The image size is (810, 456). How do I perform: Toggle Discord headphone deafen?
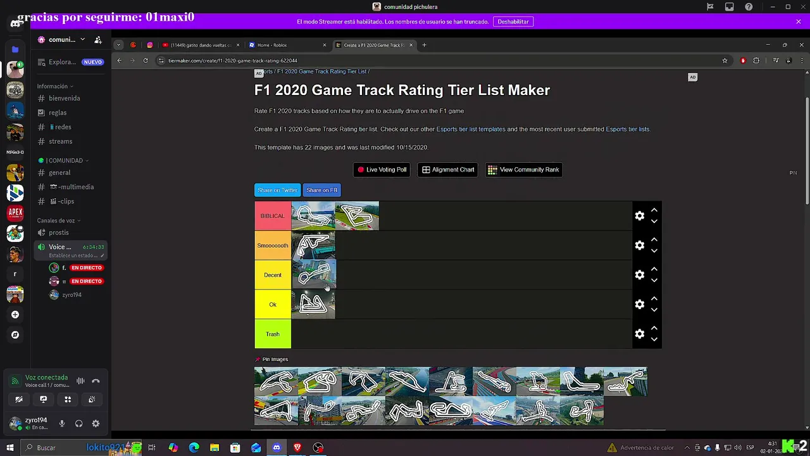point(79,424)
